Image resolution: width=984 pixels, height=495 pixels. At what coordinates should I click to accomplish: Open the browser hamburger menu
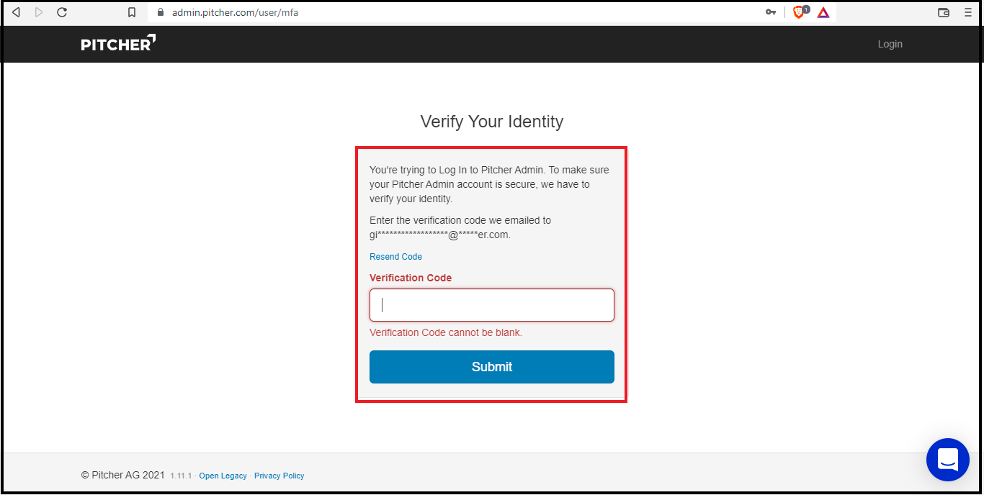coord(968,12)
